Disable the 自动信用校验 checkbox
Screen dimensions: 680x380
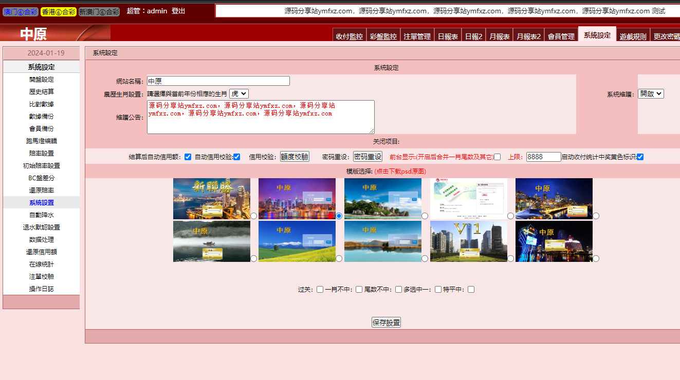[x=236, y=157]
